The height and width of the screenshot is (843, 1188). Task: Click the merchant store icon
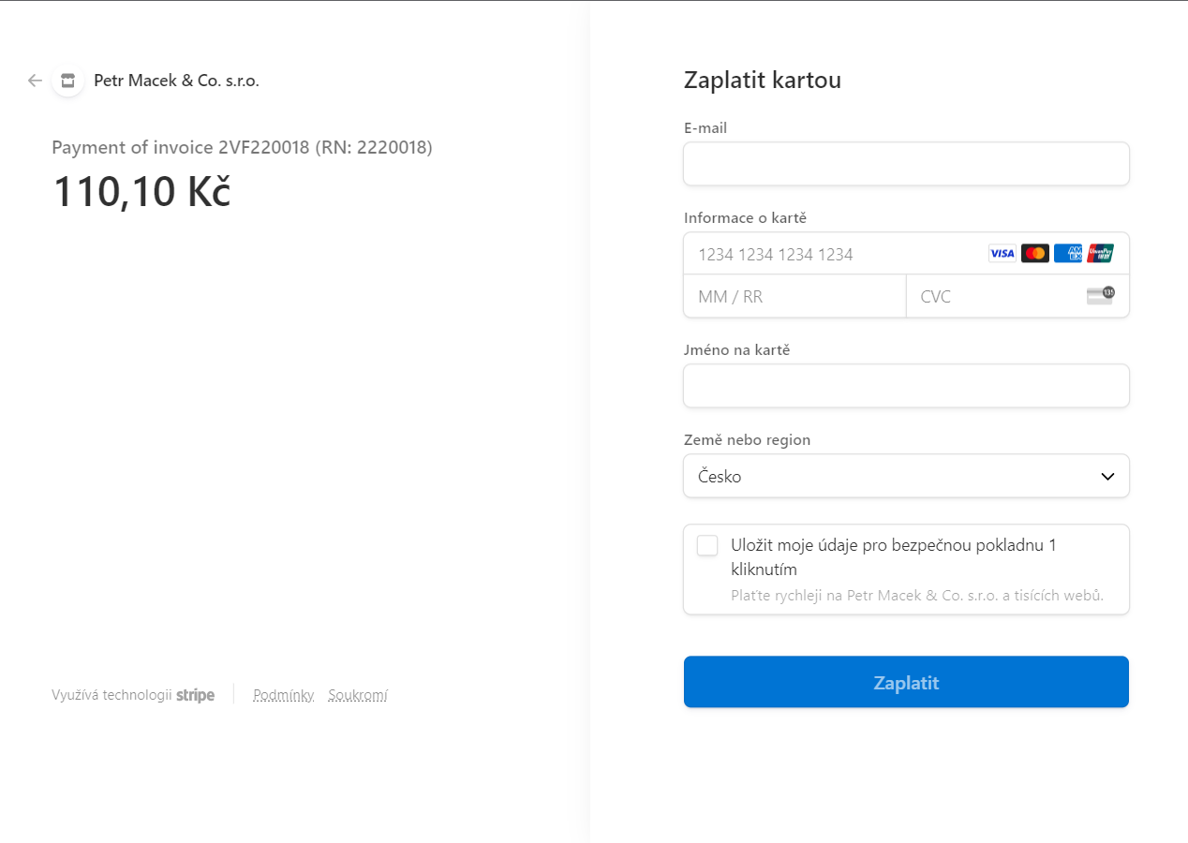coord(67,81)
